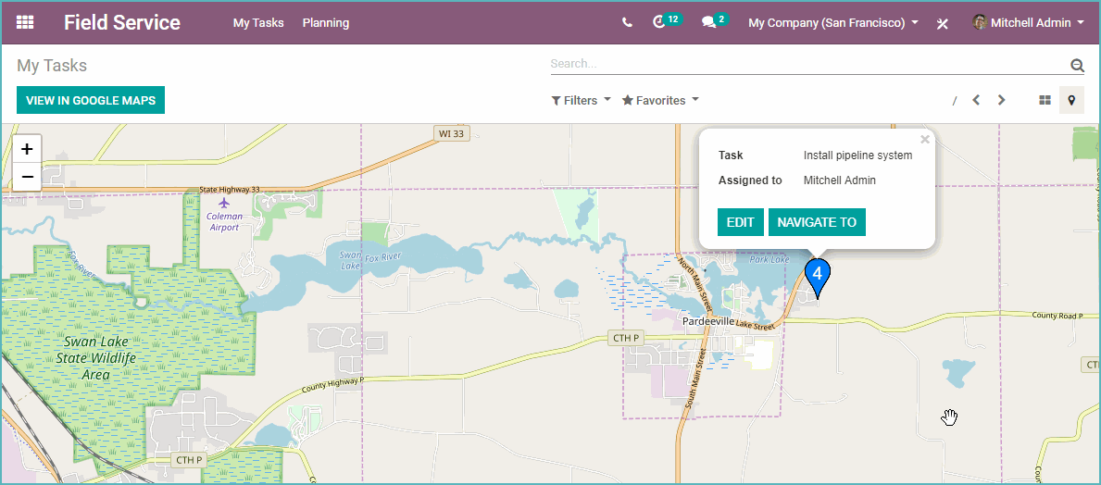Open My Company (San Francisco) dropdown

click(x=833, y=22)
